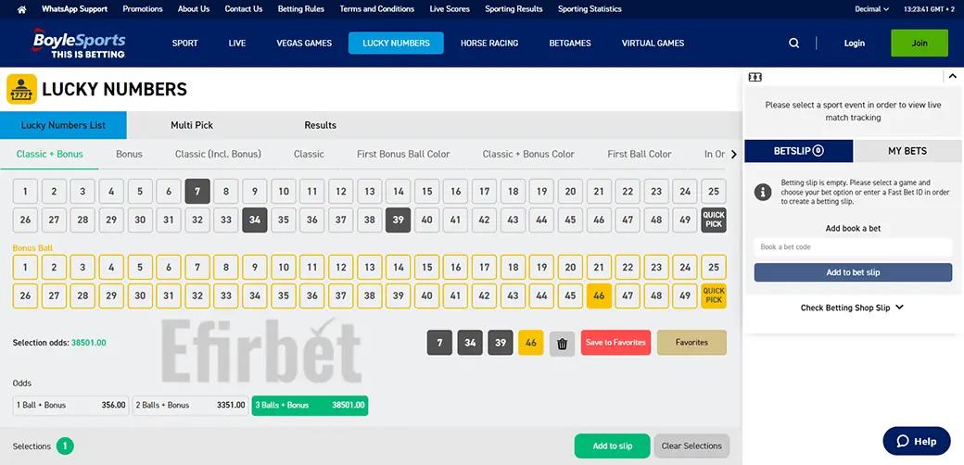964x465 pixels.
Task: Expand Check Betting Shop Slip
Action: (852, 308)
